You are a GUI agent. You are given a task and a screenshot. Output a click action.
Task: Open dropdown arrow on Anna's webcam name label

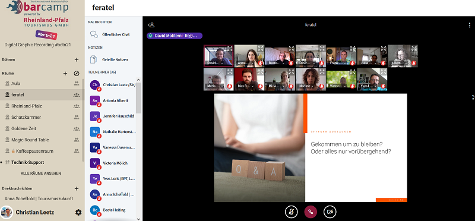coord(253,63)
